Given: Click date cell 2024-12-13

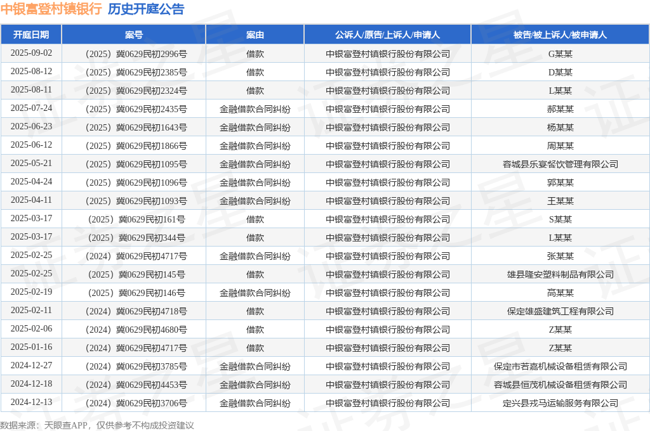Looking at the screenshot, I should 31,402.
